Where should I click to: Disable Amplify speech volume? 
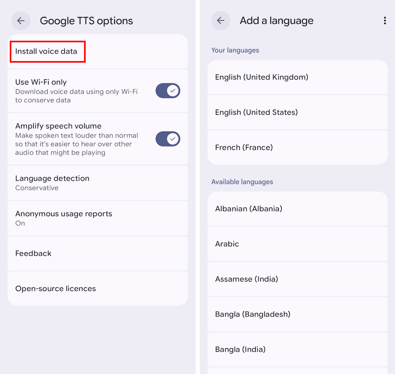point(168,139)
